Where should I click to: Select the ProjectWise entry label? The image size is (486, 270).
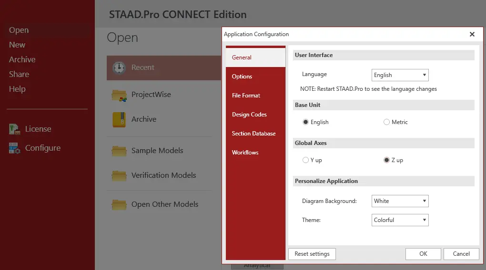tap(151, 95)
